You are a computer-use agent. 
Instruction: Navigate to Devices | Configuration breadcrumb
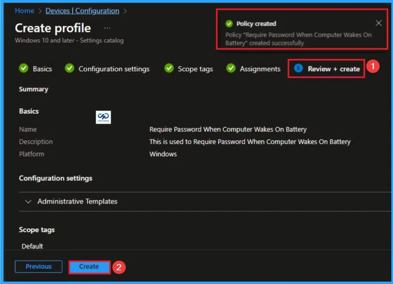pyautogui.click(x=82, y=11)
